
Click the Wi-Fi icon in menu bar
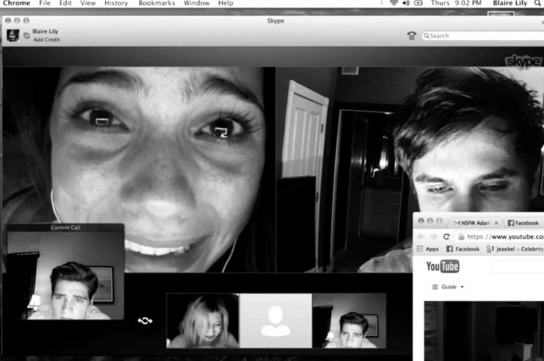[393, 3]
